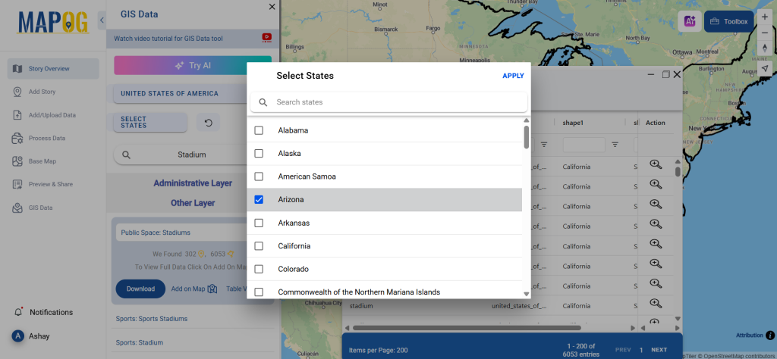Uncheck the Arizona checkbox

tap(259, 200)
